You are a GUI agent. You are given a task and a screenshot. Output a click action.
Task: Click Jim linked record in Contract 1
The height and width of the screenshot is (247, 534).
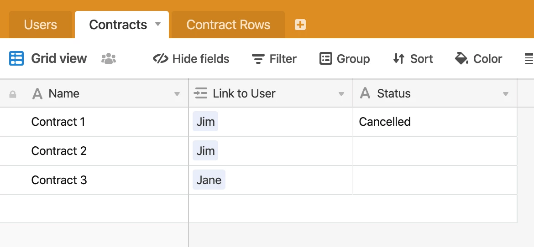pyautogui.click(x=205, y=122)
